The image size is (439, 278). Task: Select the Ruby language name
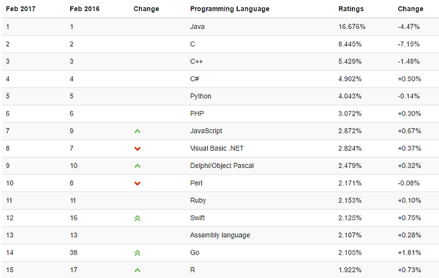198,200
